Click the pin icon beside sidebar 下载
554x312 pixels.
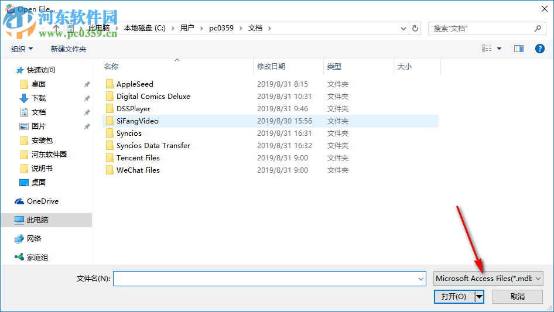point(87,98)
